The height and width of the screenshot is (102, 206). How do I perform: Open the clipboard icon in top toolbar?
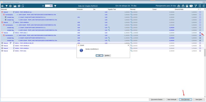(x=187, y=6)
